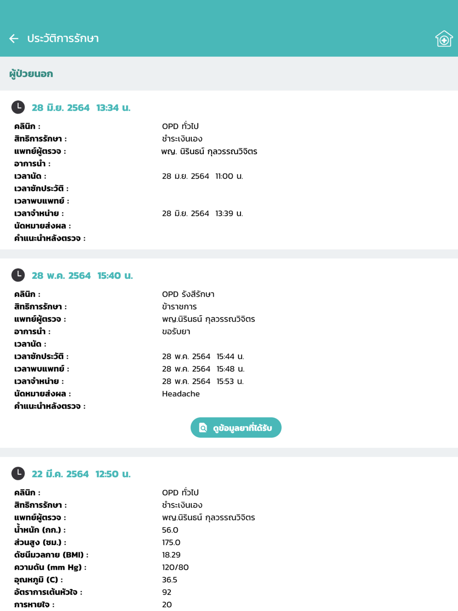Go back using the arrow icon
458x611 pixels.
click(14, 38)
